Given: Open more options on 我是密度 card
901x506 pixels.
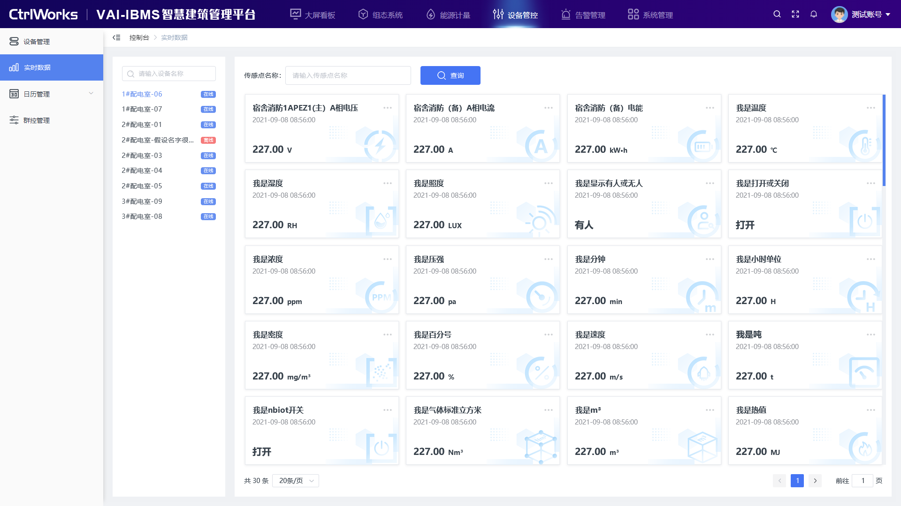Looking at the screenshot, I should coord(388,335).
